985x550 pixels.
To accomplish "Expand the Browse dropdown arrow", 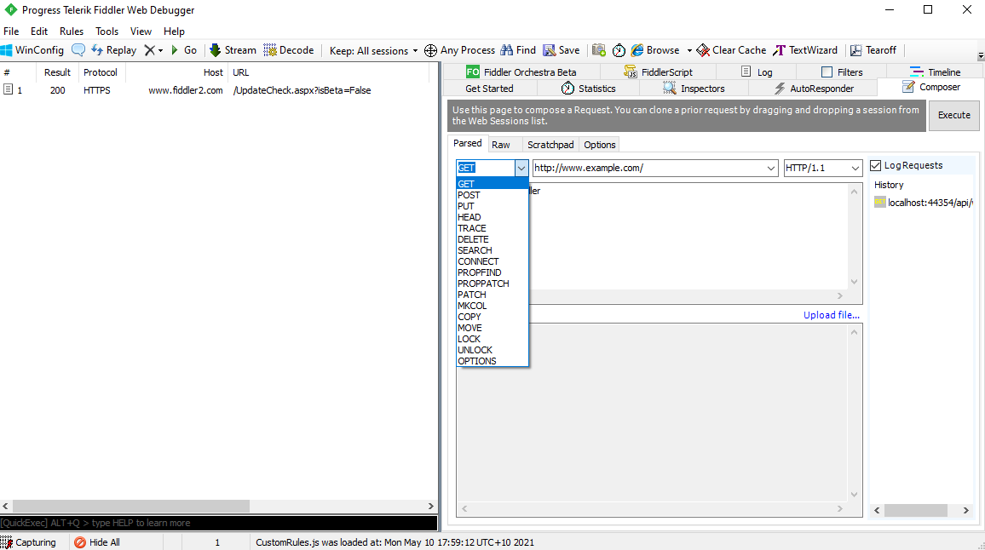I will [x=689, y=50].
